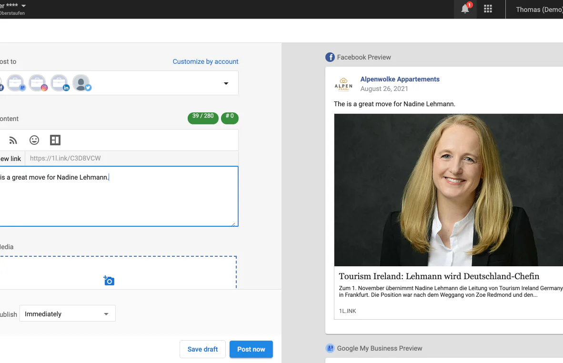Open the Thomas (Demo) user menu

tap(539, 10)
